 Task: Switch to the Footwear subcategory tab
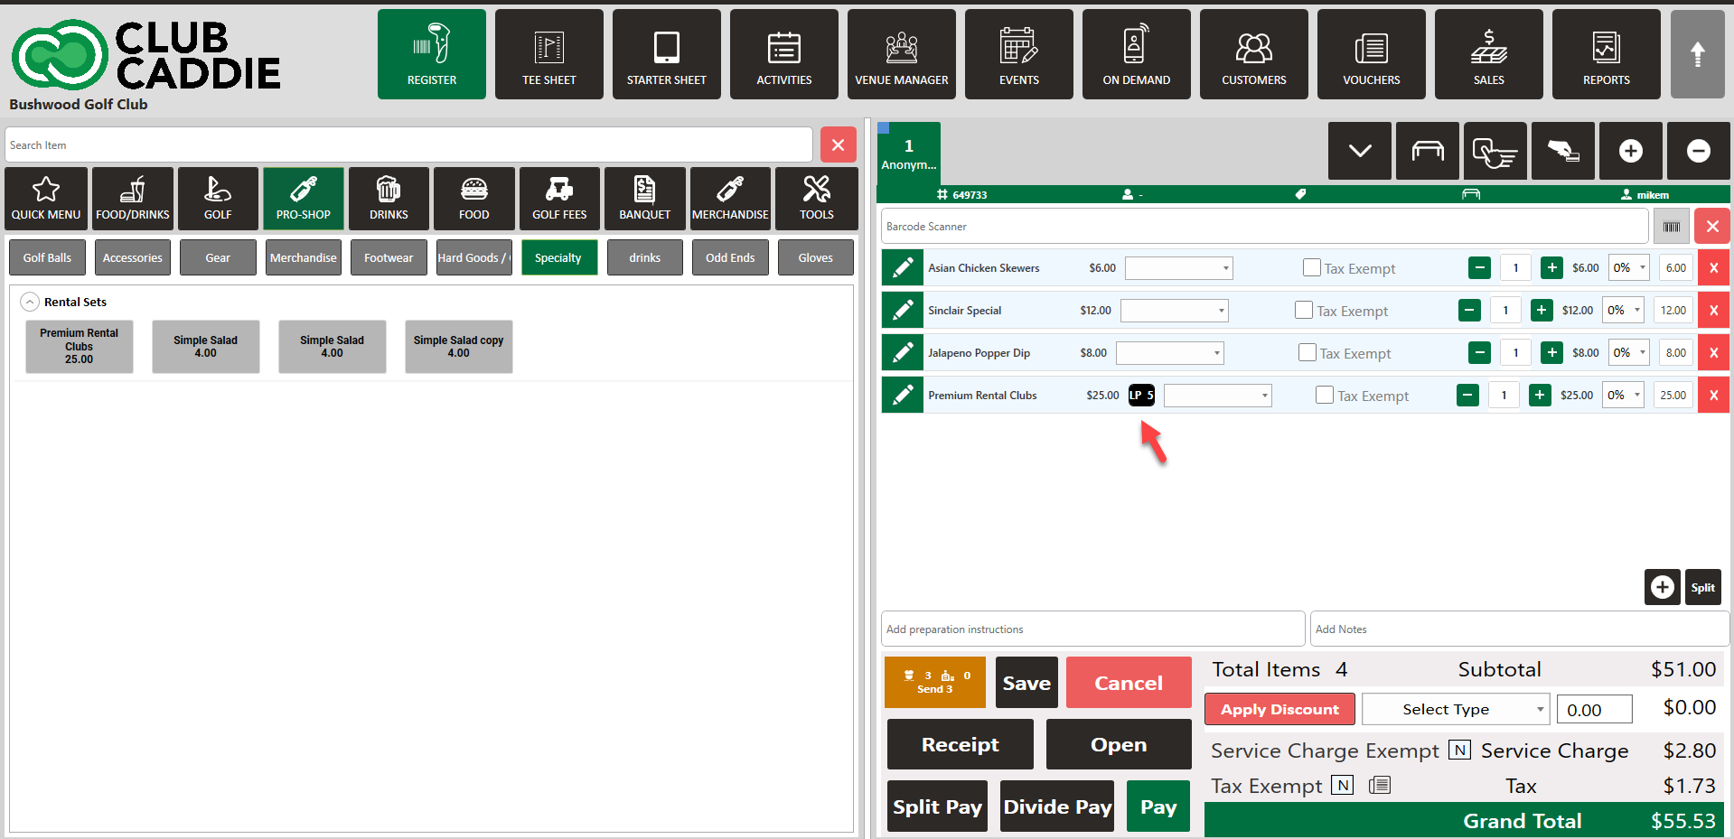pos(389,258)
